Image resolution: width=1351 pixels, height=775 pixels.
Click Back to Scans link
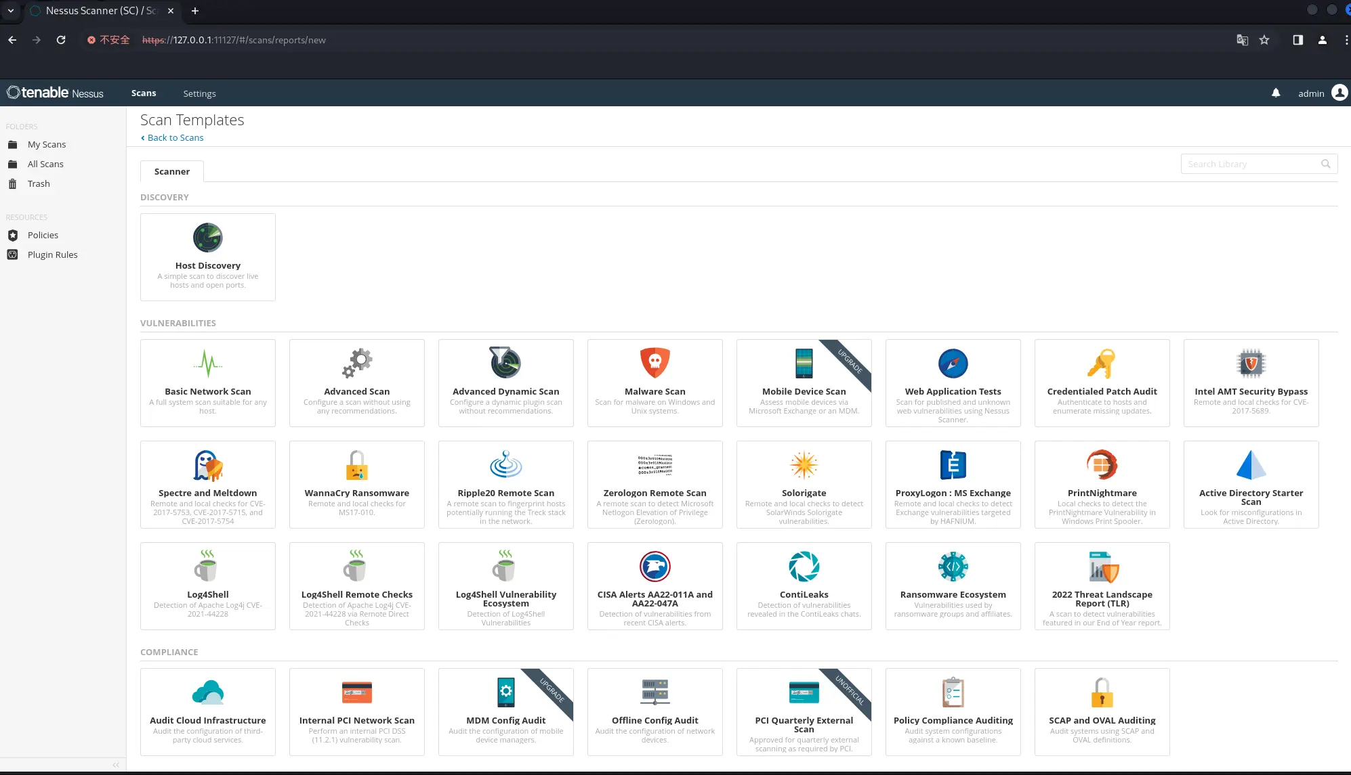coord(174,137)
